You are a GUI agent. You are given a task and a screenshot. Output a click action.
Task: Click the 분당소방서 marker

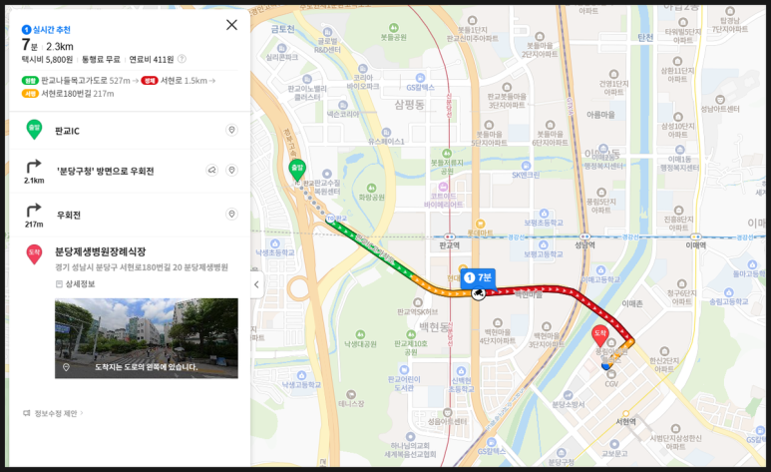click(568, 395)
